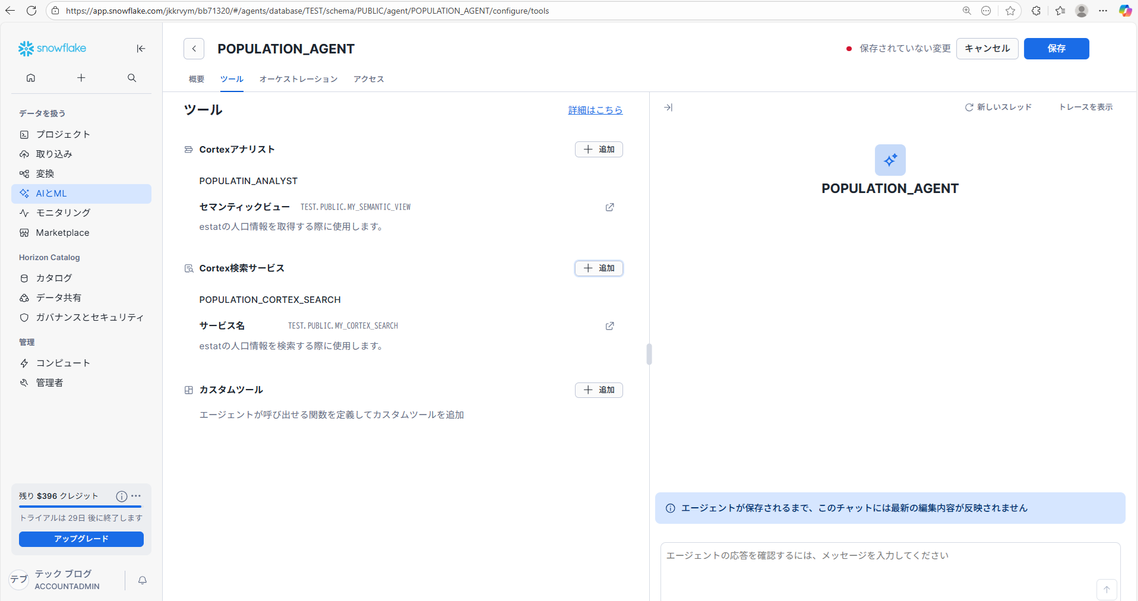
Task: Open the オーケストレーション tab
Action: [298, 79]
